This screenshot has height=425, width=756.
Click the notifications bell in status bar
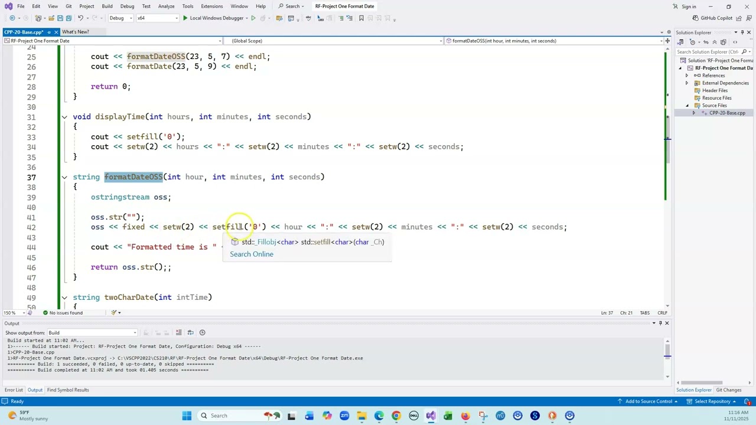747,401
